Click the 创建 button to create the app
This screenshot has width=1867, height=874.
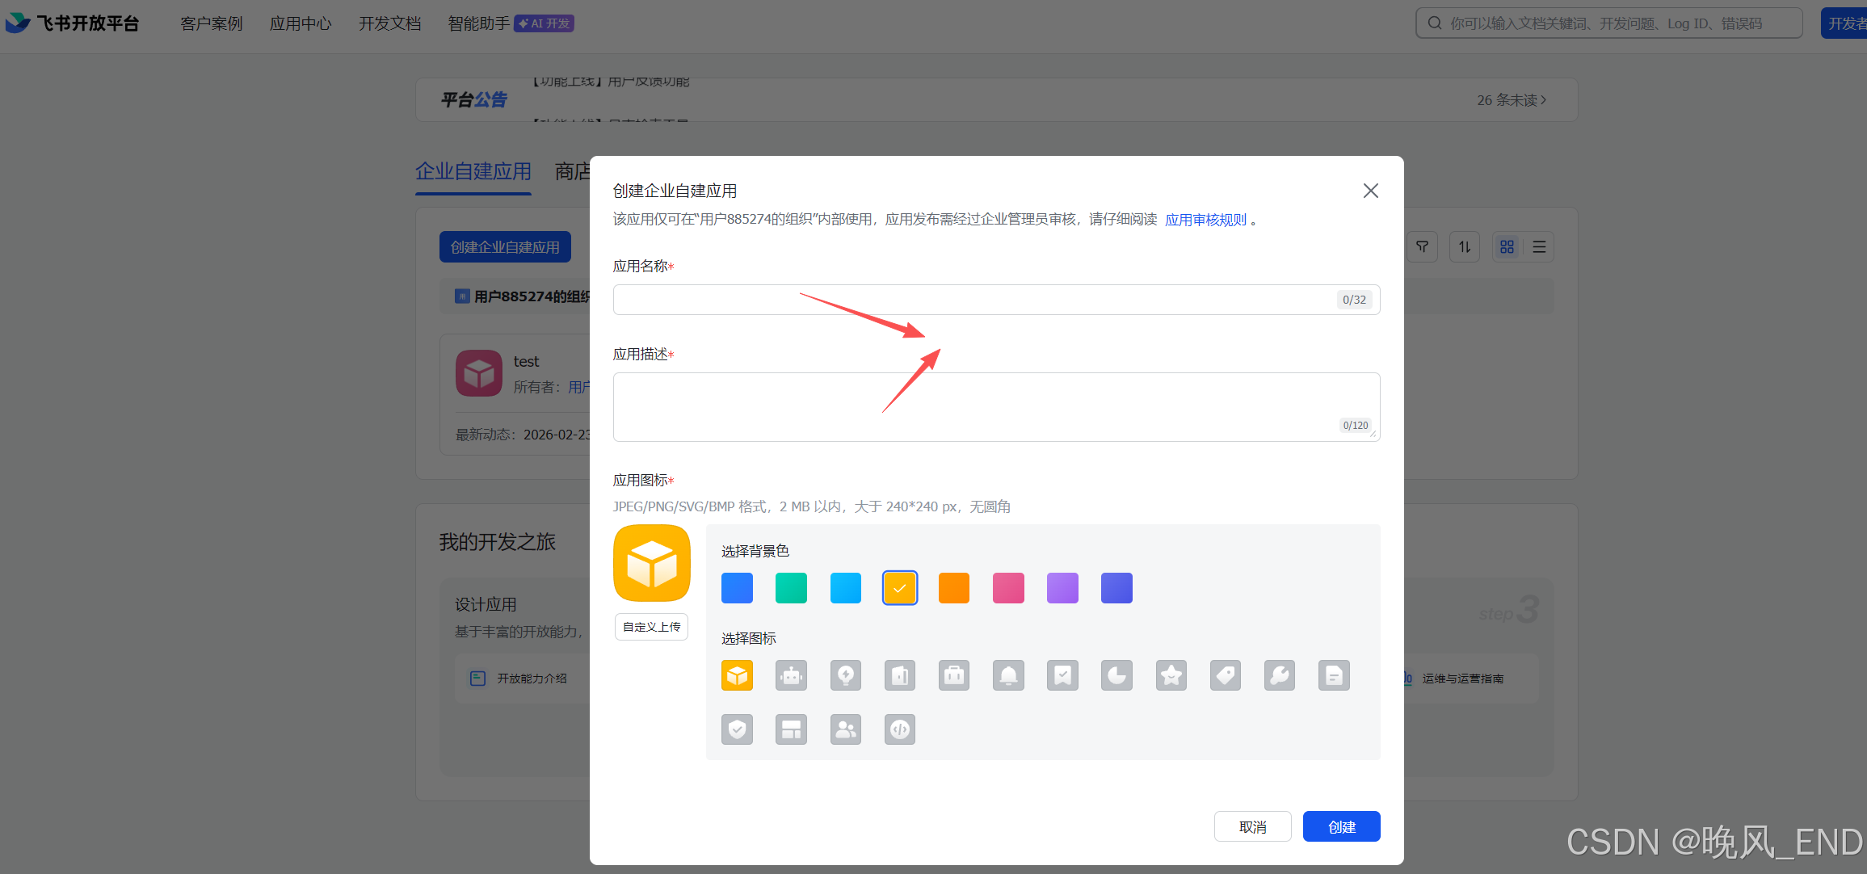[x=1340, y=826]
